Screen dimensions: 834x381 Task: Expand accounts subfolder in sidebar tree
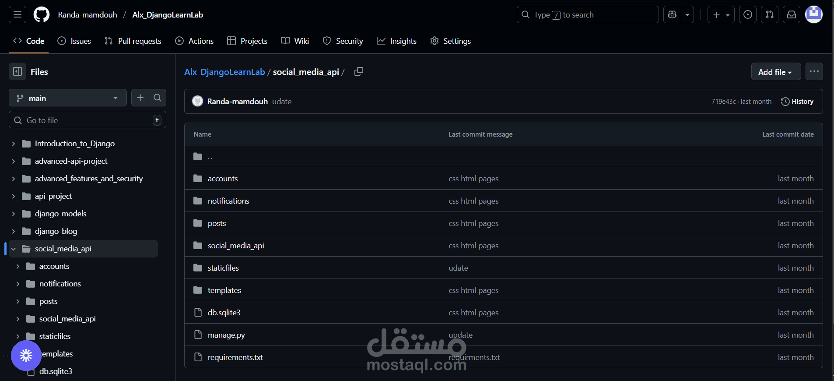18,266
